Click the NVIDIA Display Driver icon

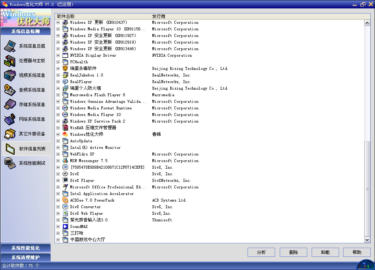[x=65, y=55]
